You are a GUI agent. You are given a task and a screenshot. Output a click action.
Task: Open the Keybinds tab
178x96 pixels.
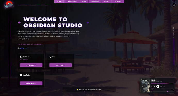(x=95, y=1)
